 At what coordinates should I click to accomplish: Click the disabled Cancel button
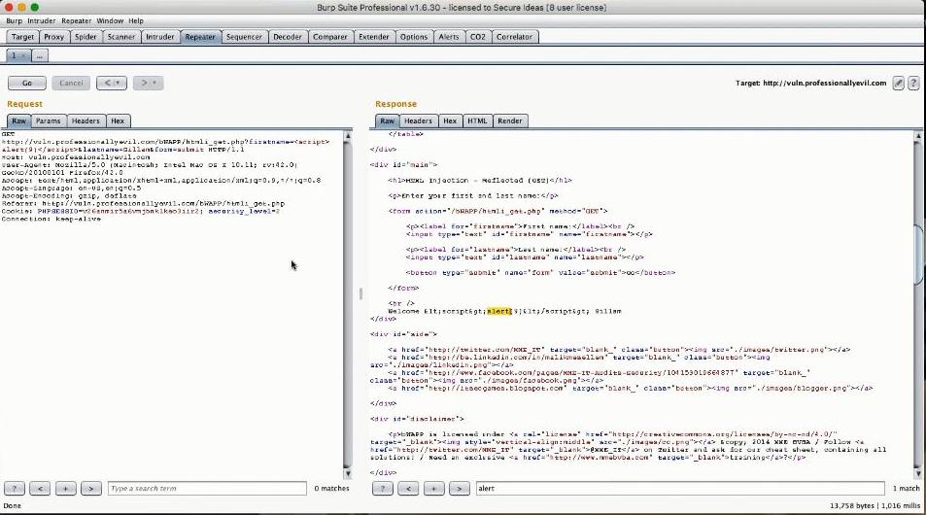click(71, 84)
